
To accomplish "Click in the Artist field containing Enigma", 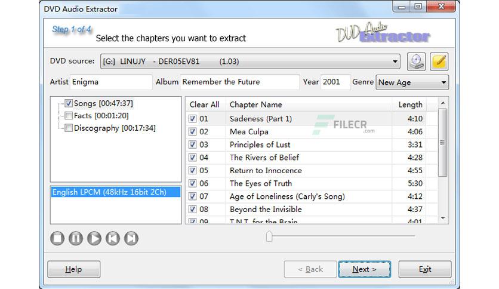I will point(111,82).
